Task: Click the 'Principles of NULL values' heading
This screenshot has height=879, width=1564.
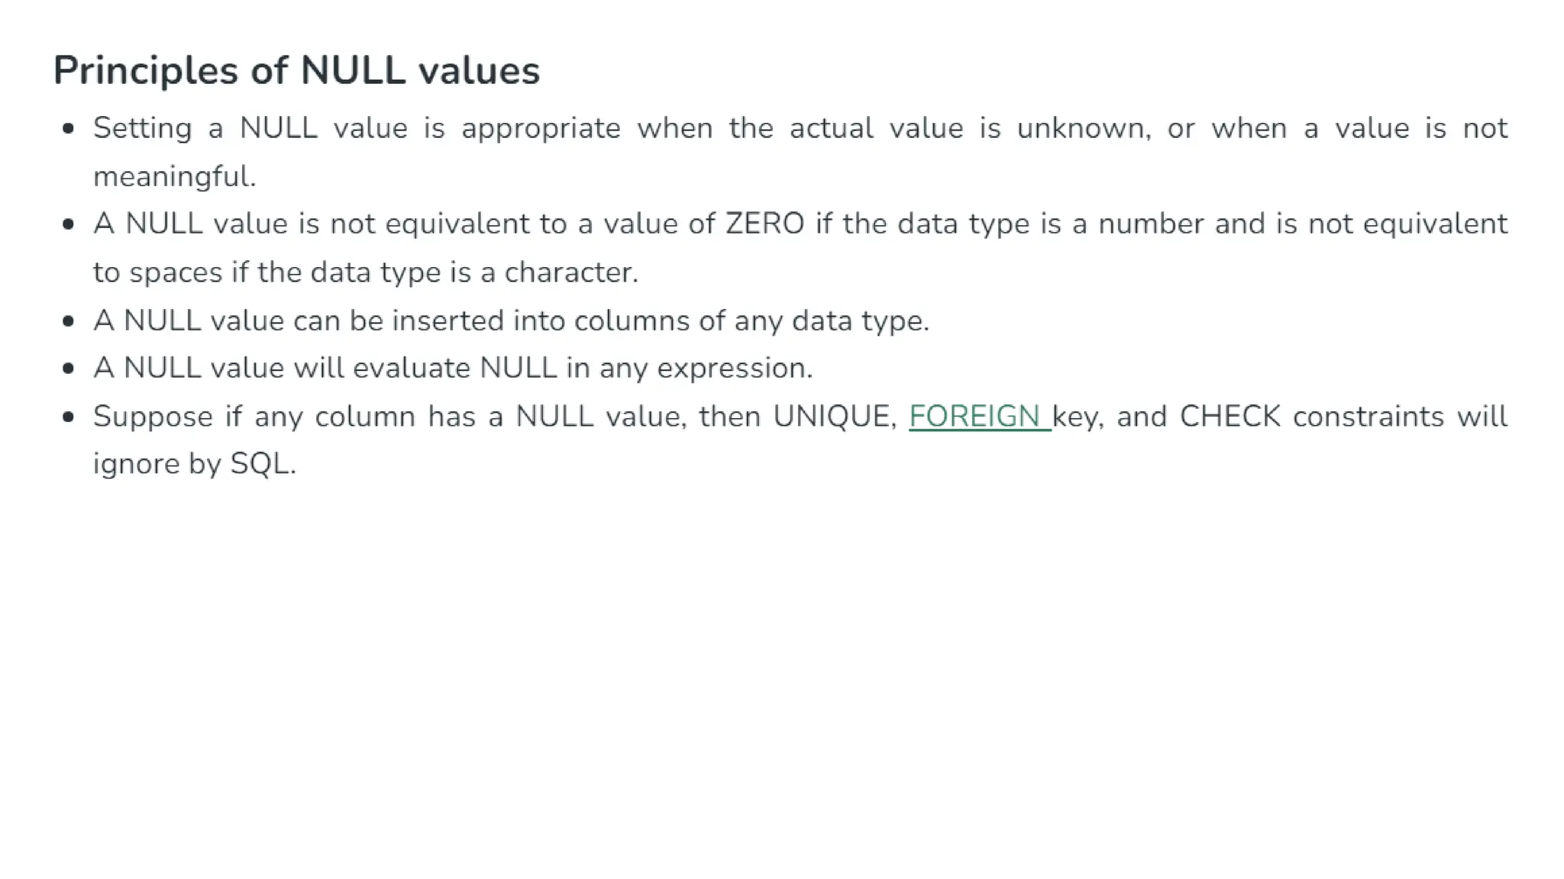Action: click(296, 71)
